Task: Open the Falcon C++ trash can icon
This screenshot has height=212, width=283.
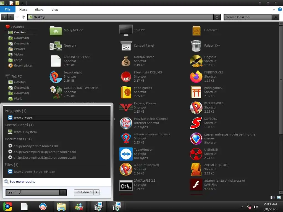Action: click(196, 46)
